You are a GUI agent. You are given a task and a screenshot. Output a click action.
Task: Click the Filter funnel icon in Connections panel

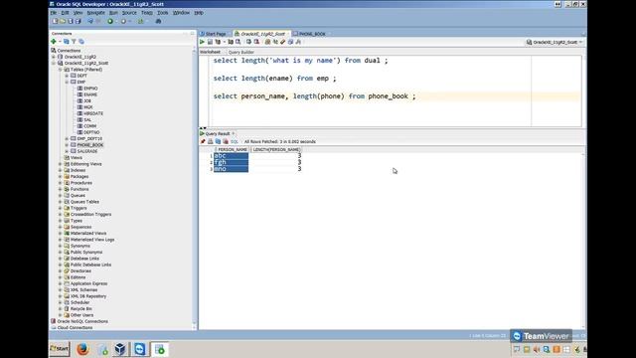tap(74, 42)
